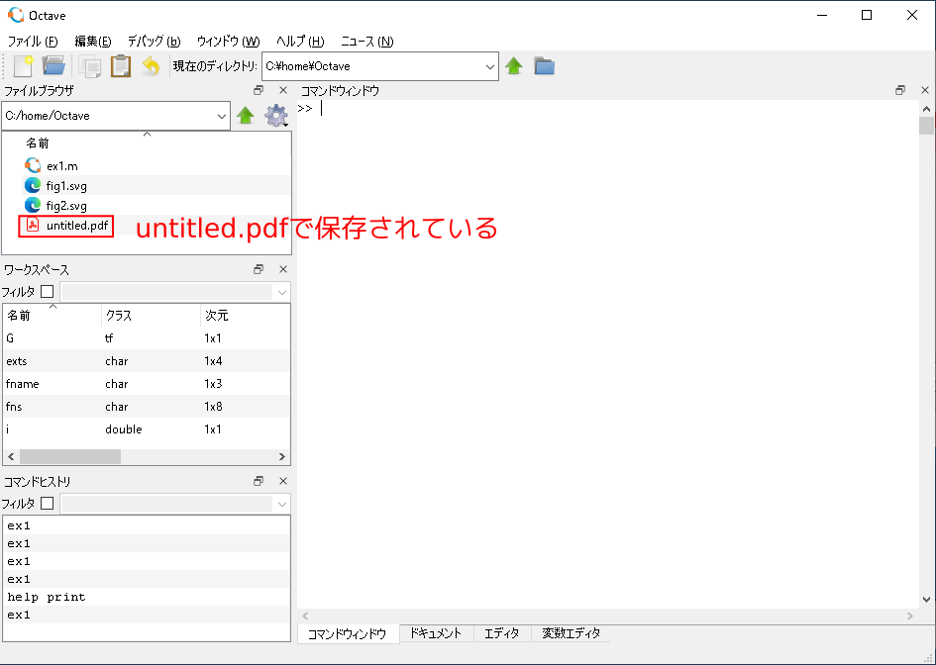
Task: Click the New Script toolbar icon
Action: 23,66
